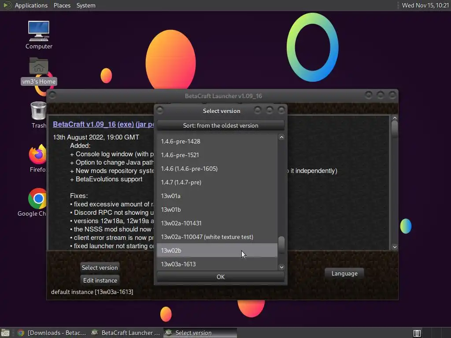451x338 pixels.
Task: Click the version list scrollbar thumb
Action: pos(281,245)
